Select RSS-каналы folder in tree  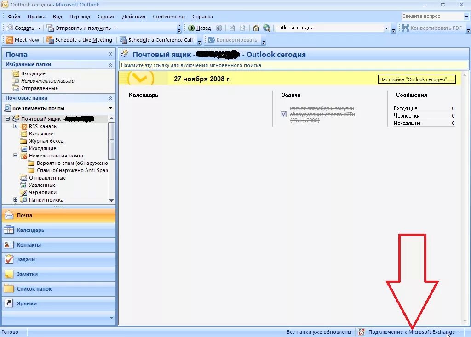pos(43,126)
